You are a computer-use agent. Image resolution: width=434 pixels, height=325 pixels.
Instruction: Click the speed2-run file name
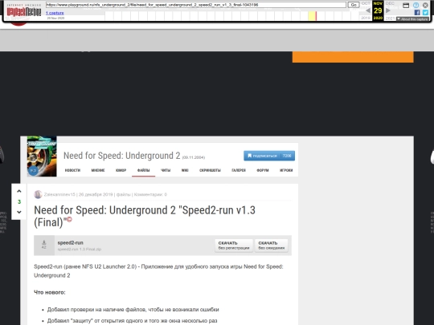[x=70, y=242]
